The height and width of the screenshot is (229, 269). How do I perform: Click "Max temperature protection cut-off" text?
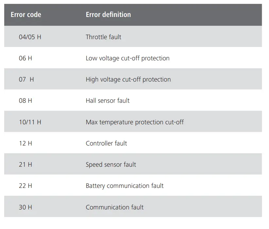(135, 122)
